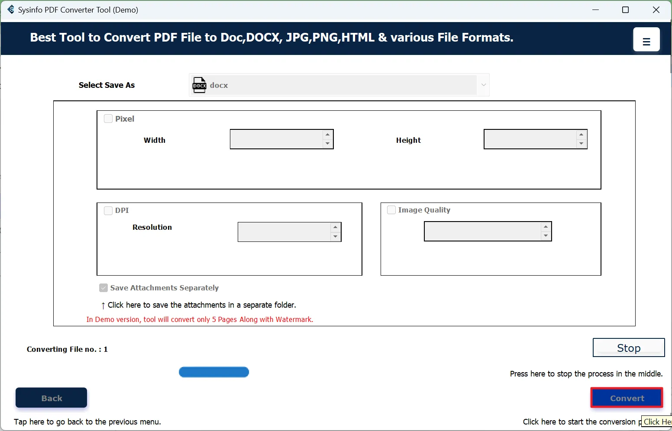The width and height of the screenshot is (672, 431).
Task: Increase the DPI Resolution value
Action: (x=336, y=227)
